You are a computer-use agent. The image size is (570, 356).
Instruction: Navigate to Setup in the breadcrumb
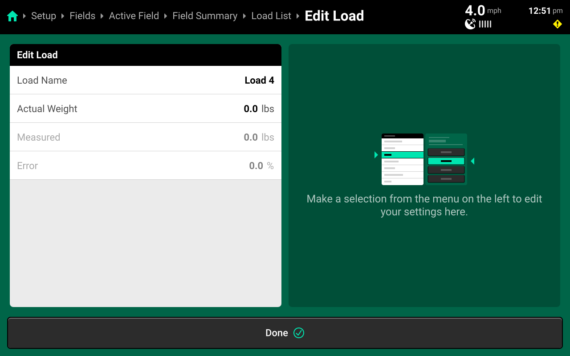click(x=44, y=16)
